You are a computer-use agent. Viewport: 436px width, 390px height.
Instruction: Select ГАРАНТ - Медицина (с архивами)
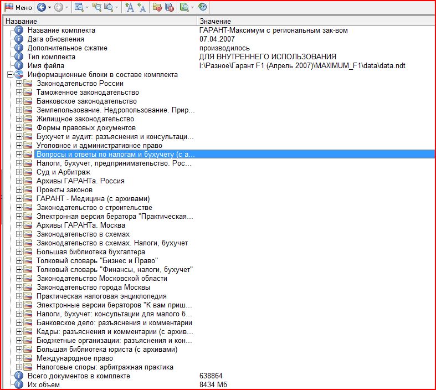pyautogui.click(x=93, y=199)
